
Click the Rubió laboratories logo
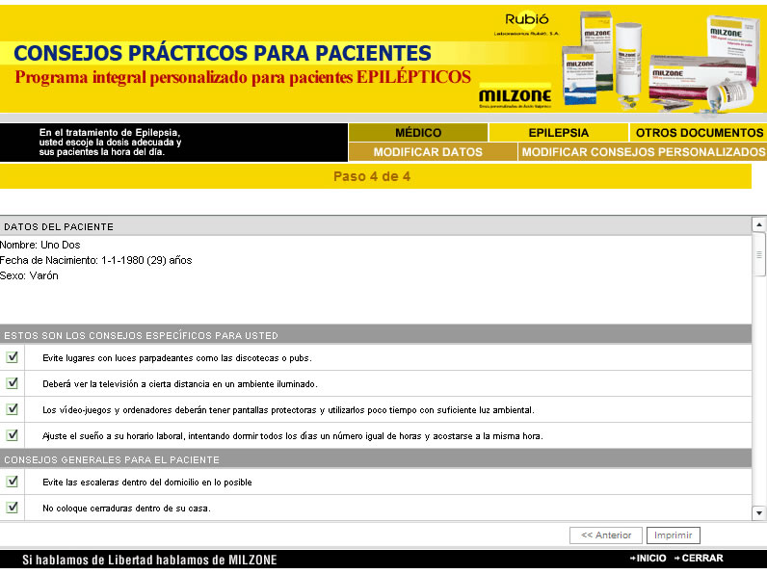point(526,23)
